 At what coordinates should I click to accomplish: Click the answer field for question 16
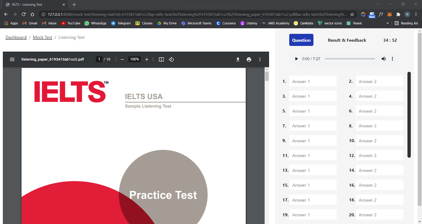[380, 185]
